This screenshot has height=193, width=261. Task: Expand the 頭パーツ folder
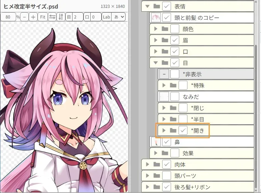pos(147,176)
